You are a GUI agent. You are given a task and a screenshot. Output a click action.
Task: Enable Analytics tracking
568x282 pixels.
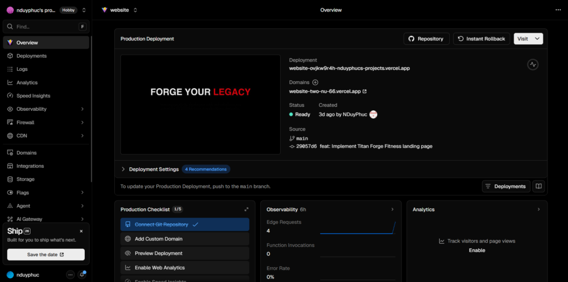[476, 250]
